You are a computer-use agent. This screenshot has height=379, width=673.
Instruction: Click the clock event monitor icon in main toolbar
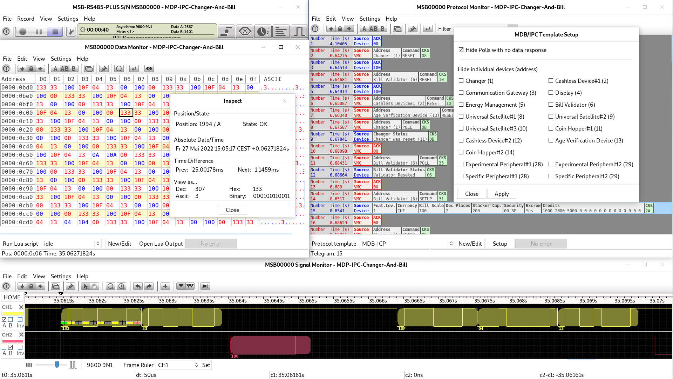tap(263, 32)
